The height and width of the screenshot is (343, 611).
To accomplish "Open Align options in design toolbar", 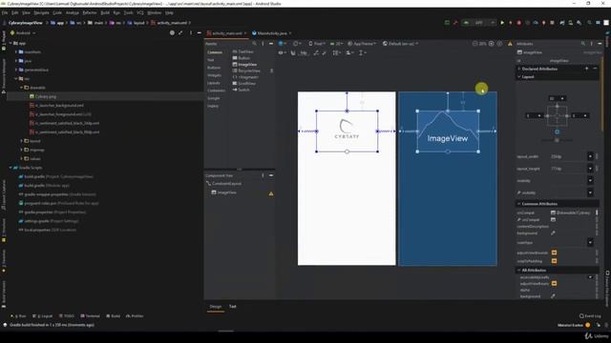I will [x=348, y=53].
